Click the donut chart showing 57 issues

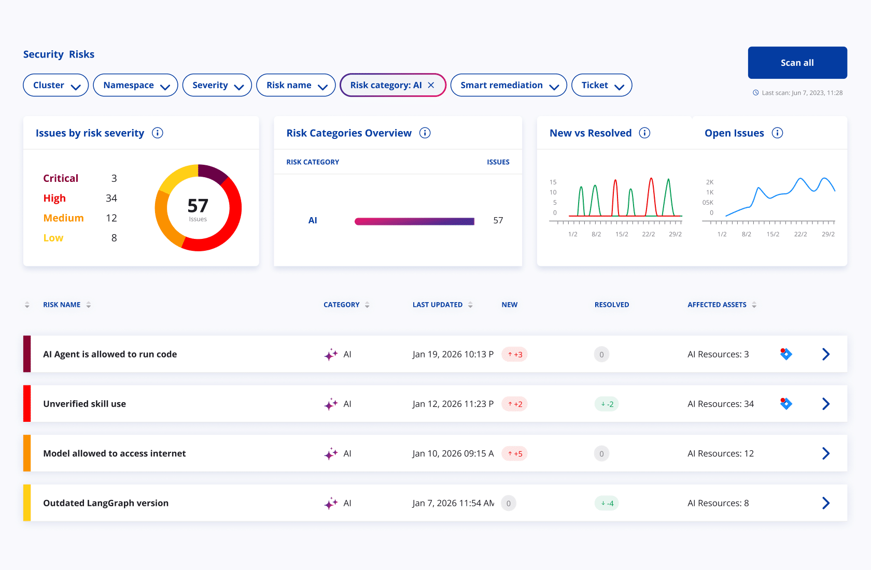click(x=198, y=208)
